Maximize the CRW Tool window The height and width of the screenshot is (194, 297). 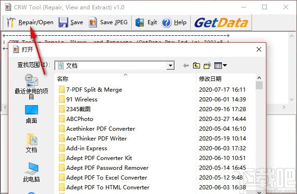coord(265,7)
